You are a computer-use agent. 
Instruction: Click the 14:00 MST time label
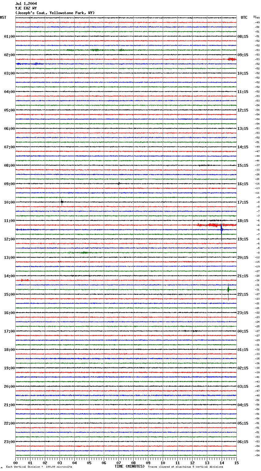pos(10,276)
